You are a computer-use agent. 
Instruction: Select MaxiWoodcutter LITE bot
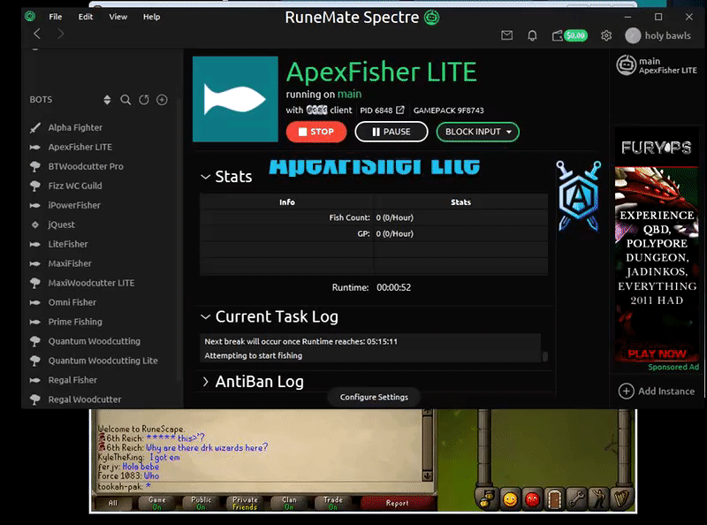pos(91,283)
